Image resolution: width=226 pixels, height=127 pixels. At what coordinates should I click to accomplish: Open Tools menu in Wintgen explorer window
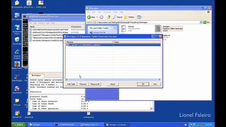(x=115, y=12)
